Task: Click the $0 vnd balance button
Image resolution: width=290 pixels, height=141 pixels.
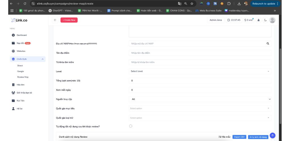Action: click(248, 20)
